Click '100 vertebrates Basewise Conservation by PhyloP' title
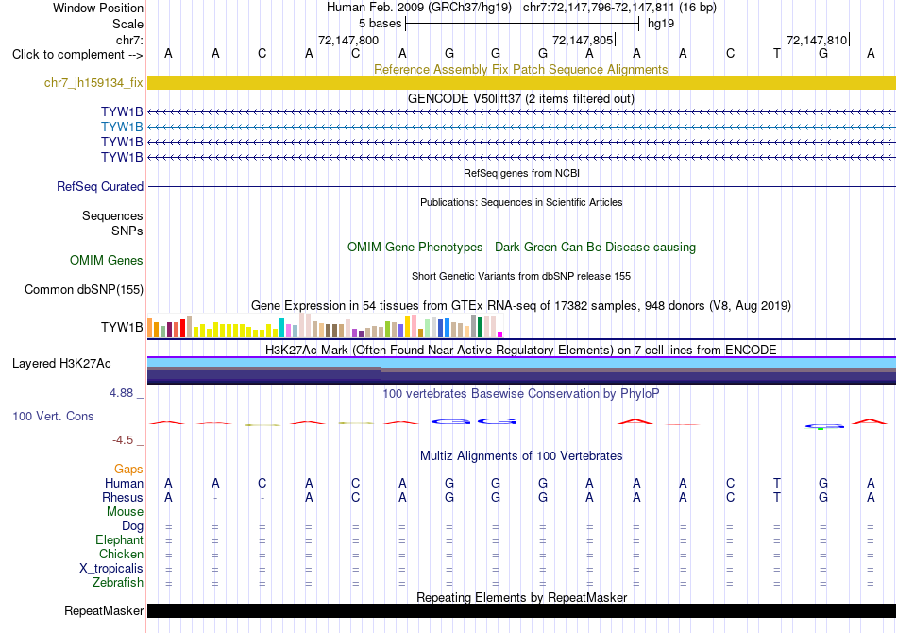The width and height of the screenshot is (897, 633). tap(521, 394)
